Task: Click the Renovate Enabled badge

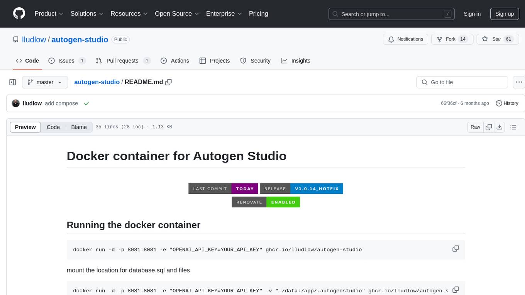Action: pos(266,202)
